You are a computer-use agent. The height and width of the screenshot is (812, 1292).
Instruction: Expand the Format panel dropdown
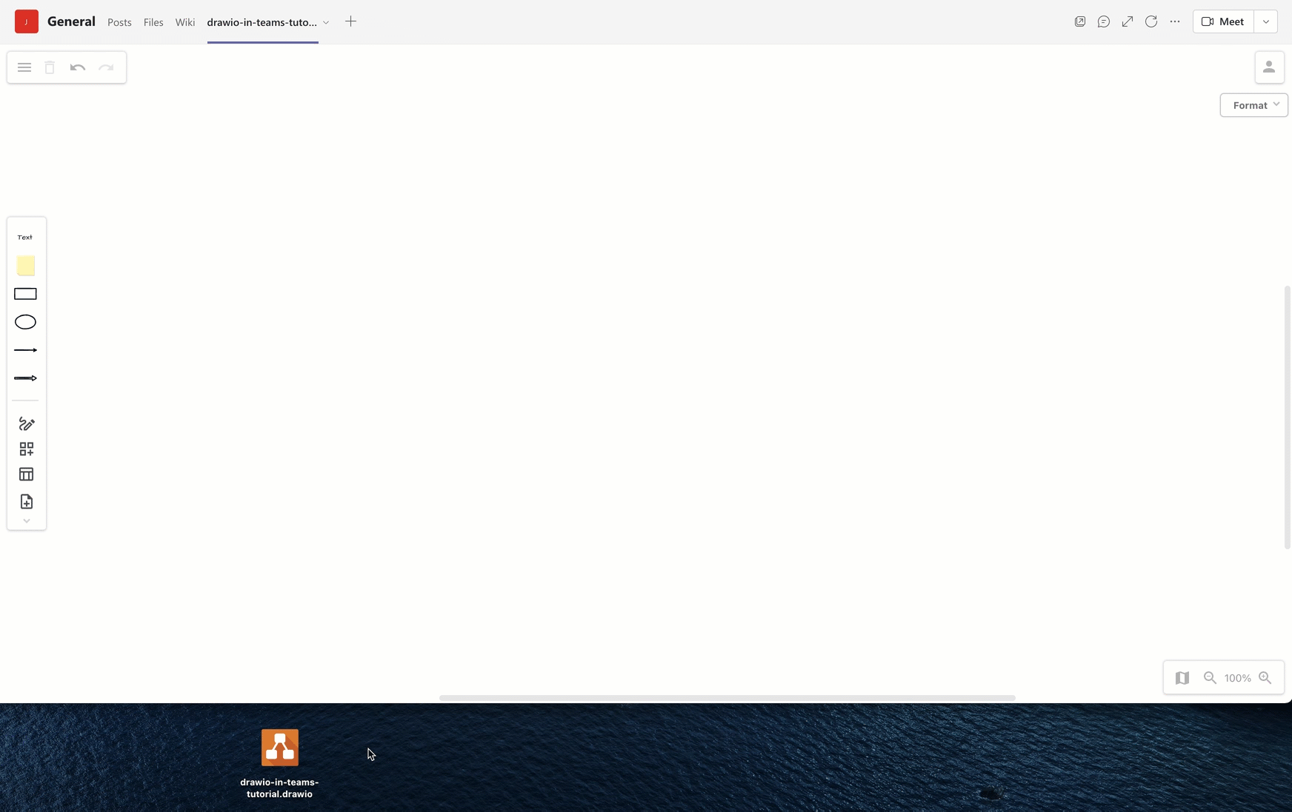coord(1253,104)
